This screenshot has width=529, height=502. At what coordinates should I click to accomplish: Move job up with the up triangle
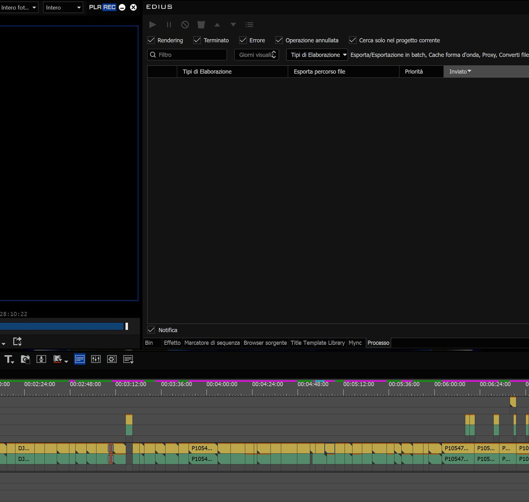click(x=217, y=25)
